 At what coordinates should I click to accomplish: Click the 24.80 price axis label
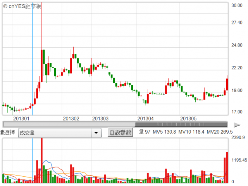pyautogui.click(x=237, y=45)
